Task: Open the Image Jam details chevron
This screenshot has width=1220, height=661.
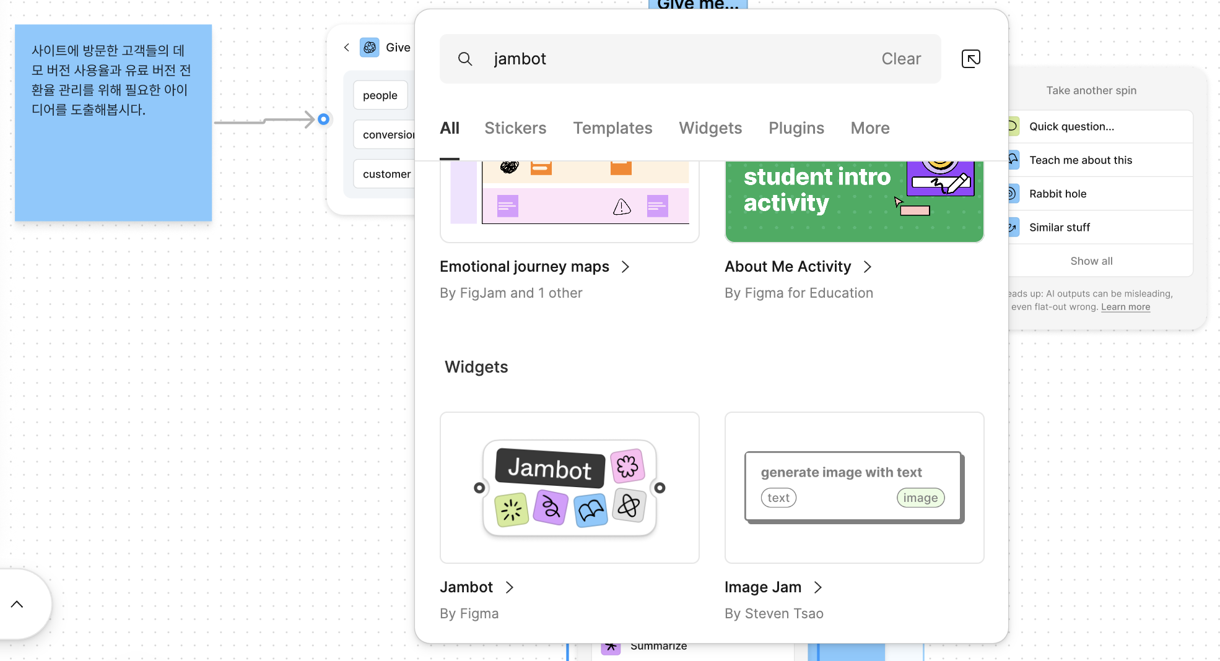Action: coord(818,587)
